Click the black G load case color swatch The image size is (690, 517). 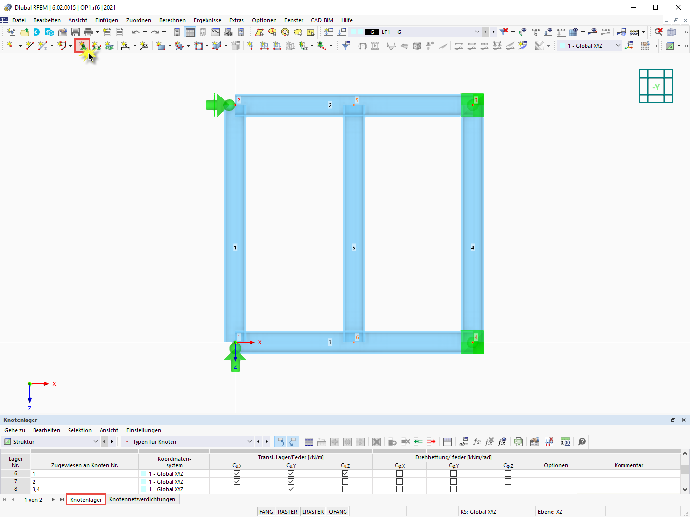tap(372, 32)
